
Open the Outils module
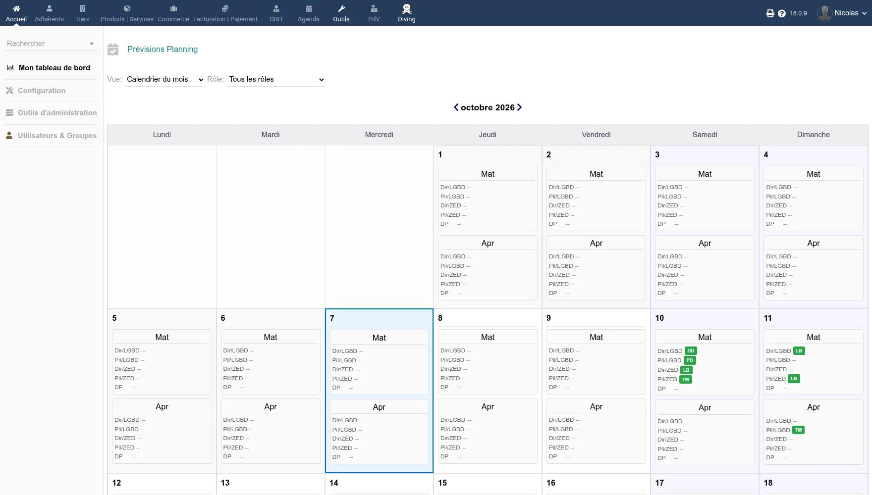(x=341, y=13)
